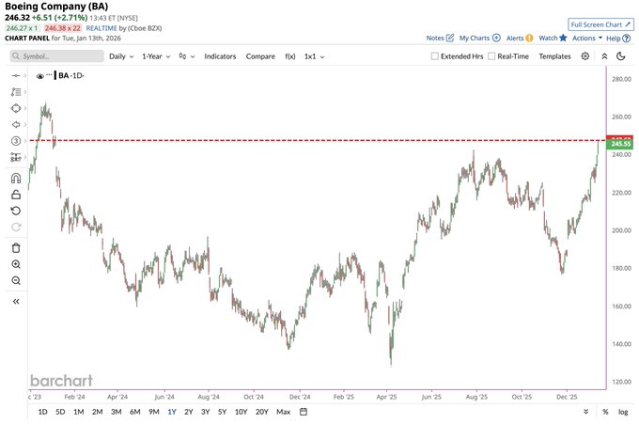Open the chart type candlestick dropdown
Screen dimensions: 639x424
[187, 56]
